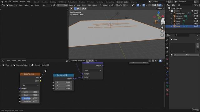Remove material slot with minus button

point(197,47)
